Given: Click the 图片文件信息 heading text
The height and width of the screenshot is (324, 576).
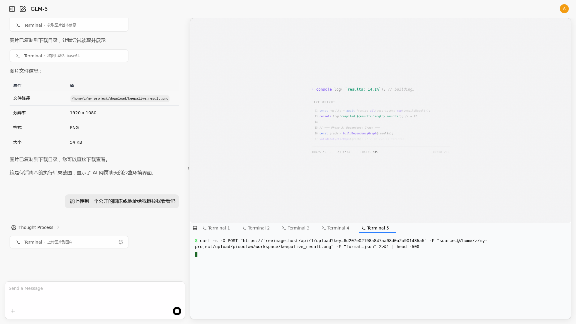Looking at the screenshot, I should coord(26,71).
